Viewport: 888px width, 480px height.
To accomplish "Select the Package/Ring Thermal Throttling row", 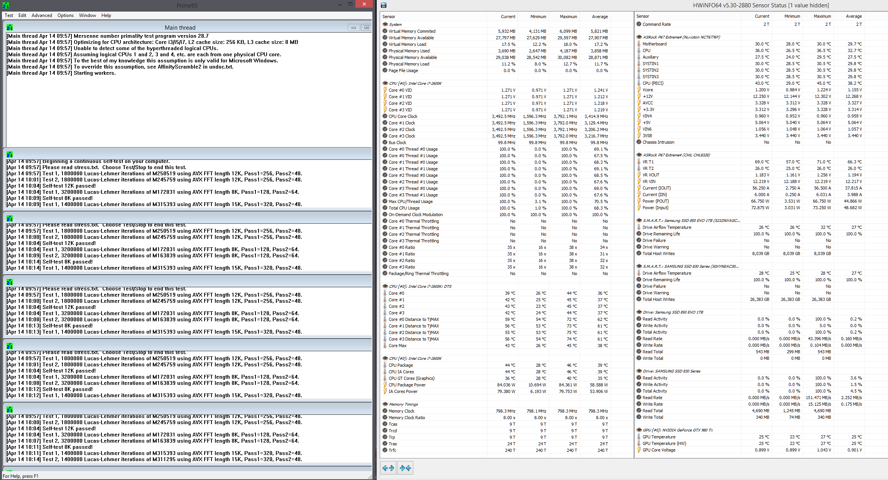I will coord(495,274).
